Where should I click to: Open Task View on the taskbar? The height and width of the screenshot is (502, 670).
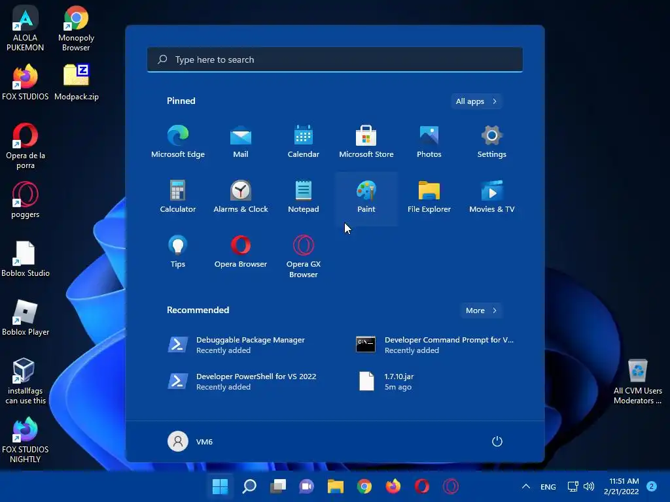tap(277, 486)
